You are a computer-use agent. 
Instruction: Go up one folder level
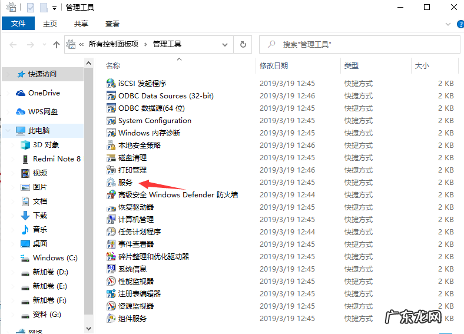tap(56, 45)
